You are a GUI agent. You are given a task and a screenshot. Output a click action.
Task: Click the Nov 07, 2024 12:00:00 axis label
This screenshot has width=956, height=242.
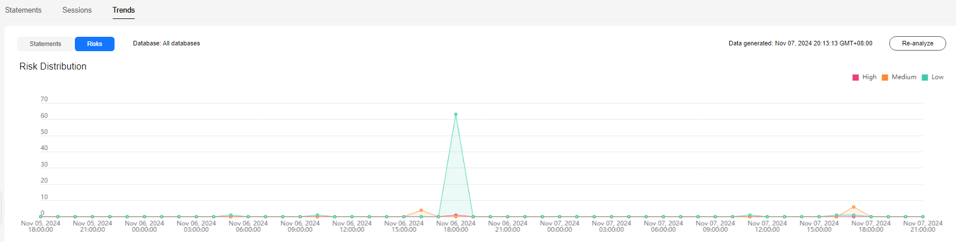767,226
